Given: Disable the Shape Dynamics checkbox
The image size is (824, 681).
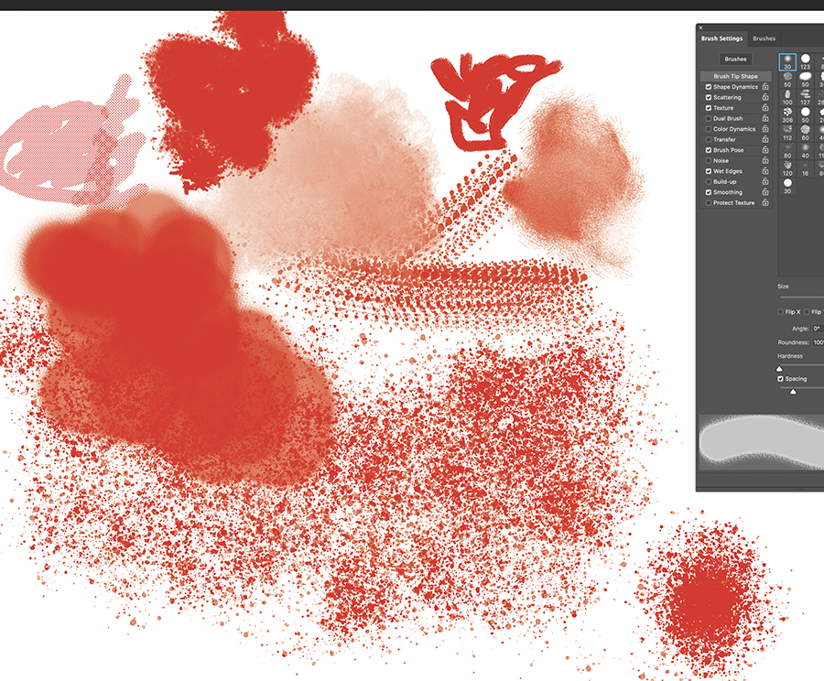Looking at the screenshot, I should click(x=709, y=87).
